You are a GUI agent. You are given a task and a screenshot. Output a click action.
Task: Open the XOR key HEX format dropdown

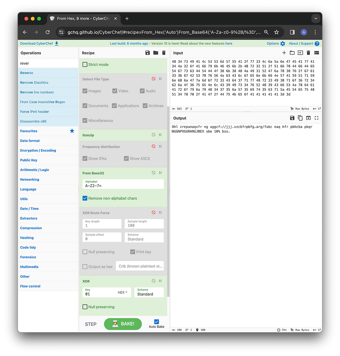[122, 292]
